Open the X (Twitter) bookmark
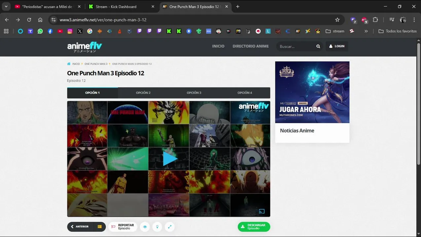 coord(80,31)
